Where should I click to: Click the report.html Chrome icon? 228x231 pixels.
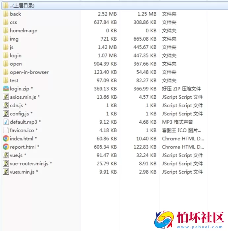[6, 147]
